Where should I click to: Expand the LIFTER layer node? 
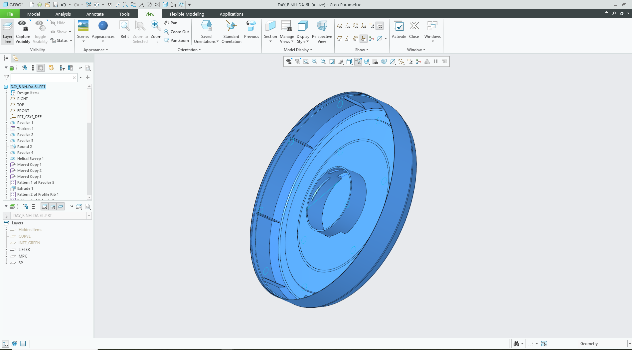6,250
